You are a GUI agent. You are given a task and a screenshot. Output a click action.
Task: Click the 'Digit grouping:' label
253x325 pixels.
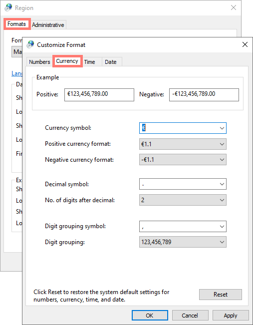[65, 242]
